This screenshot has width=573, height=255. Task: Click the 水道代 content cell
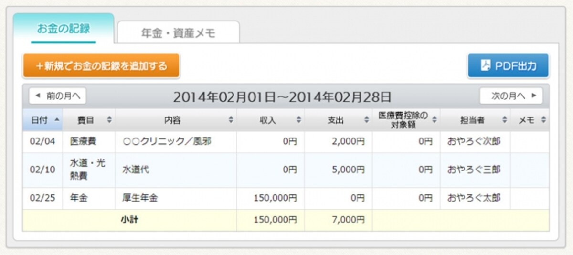pyautogui.click(x=176, y=170)
